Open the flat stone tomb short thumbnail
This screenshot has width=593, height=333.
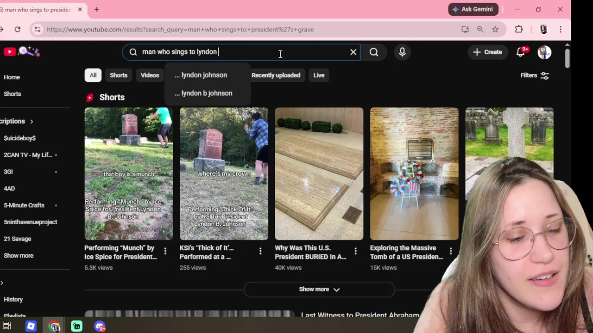[319, 174]
